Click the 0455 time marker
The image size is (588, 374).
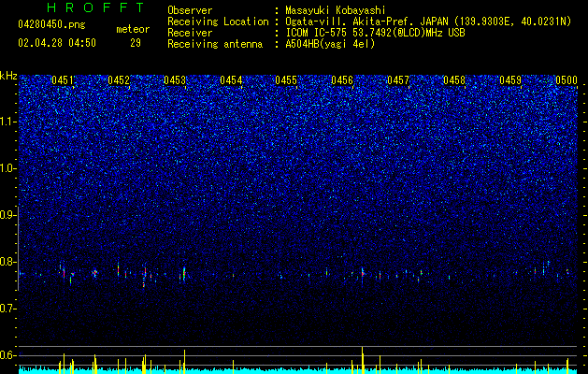tap(286, 80)
